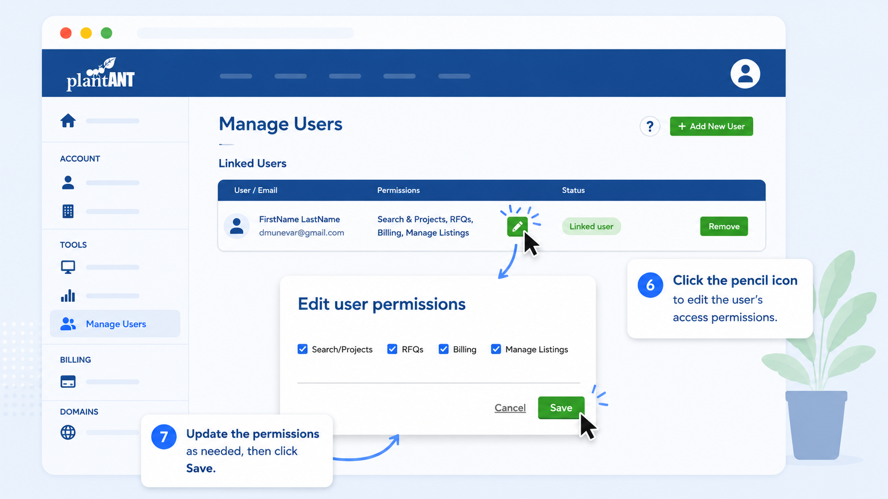
Task: Open the building icon under Account
Action: 68,211
